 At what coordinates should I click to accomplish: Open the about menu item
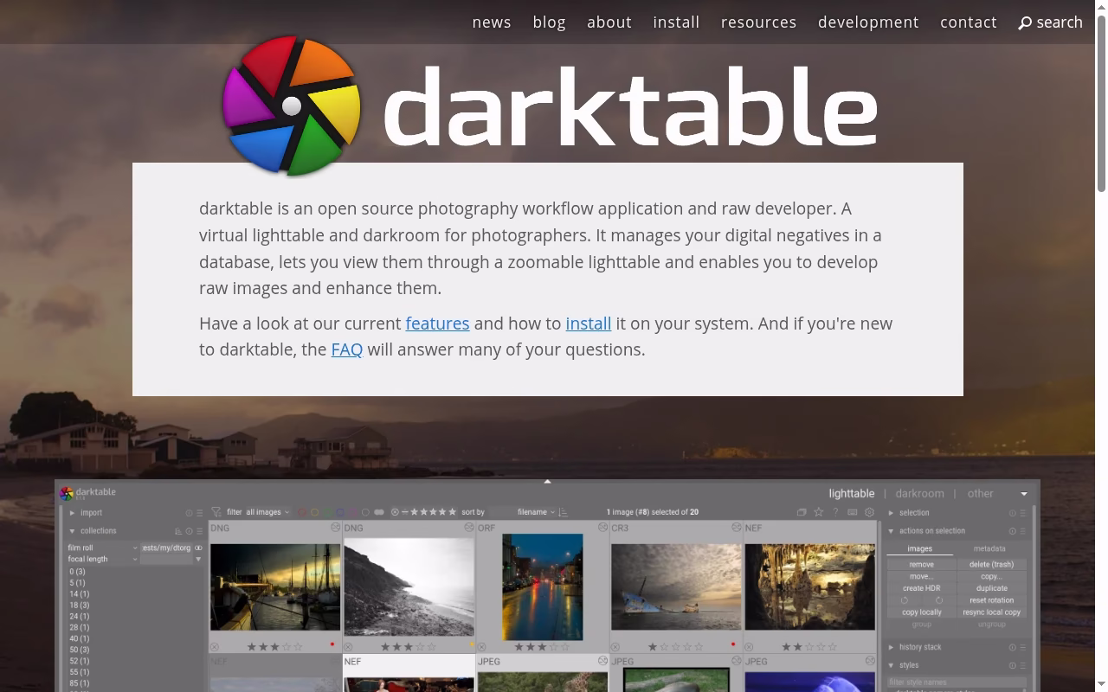[609, 22]
